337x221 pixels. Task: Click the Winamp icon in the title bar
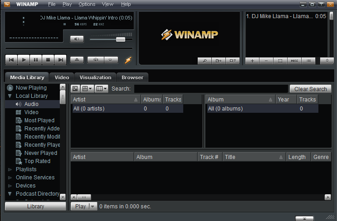point(7,4)
